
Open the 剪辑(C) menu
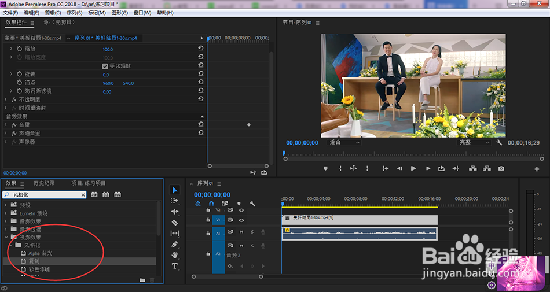(53, 13)
